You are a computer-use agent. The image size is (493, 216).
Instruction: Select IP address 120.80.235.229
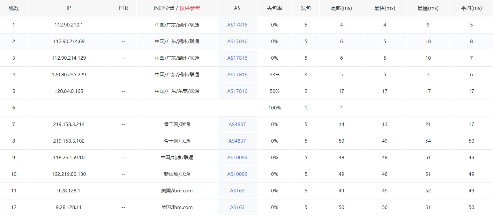coord(69,74)
